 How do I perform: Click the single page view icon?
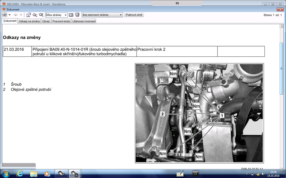click(x=71, y=15)
